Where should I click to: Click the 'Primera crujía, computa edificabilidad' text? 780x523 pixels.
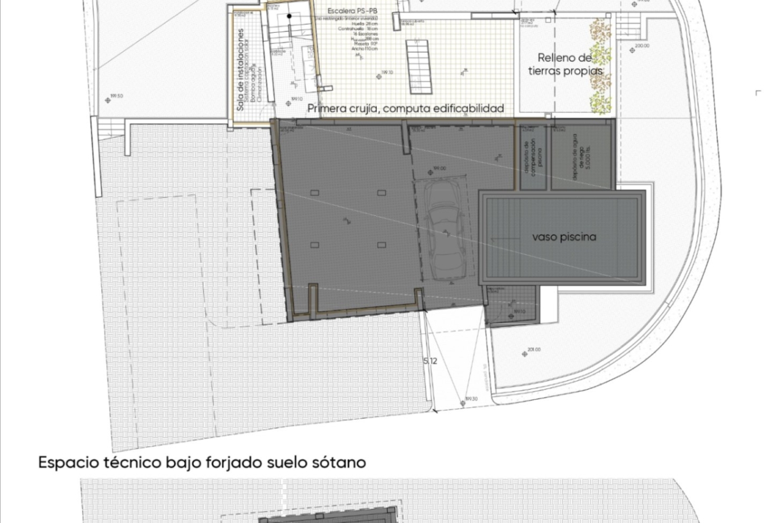coord(405,109)
